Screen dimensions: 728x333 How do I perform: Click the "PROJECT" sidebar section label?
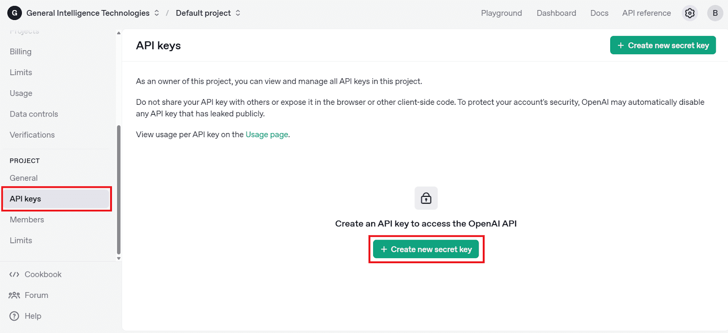tap(25, 161)
